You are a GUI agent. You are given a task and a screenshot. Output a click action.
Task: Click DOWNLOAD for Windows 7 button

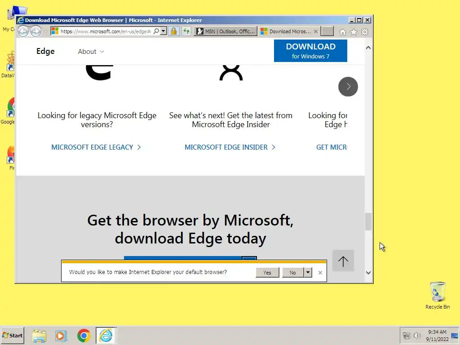tap(310, 51)
